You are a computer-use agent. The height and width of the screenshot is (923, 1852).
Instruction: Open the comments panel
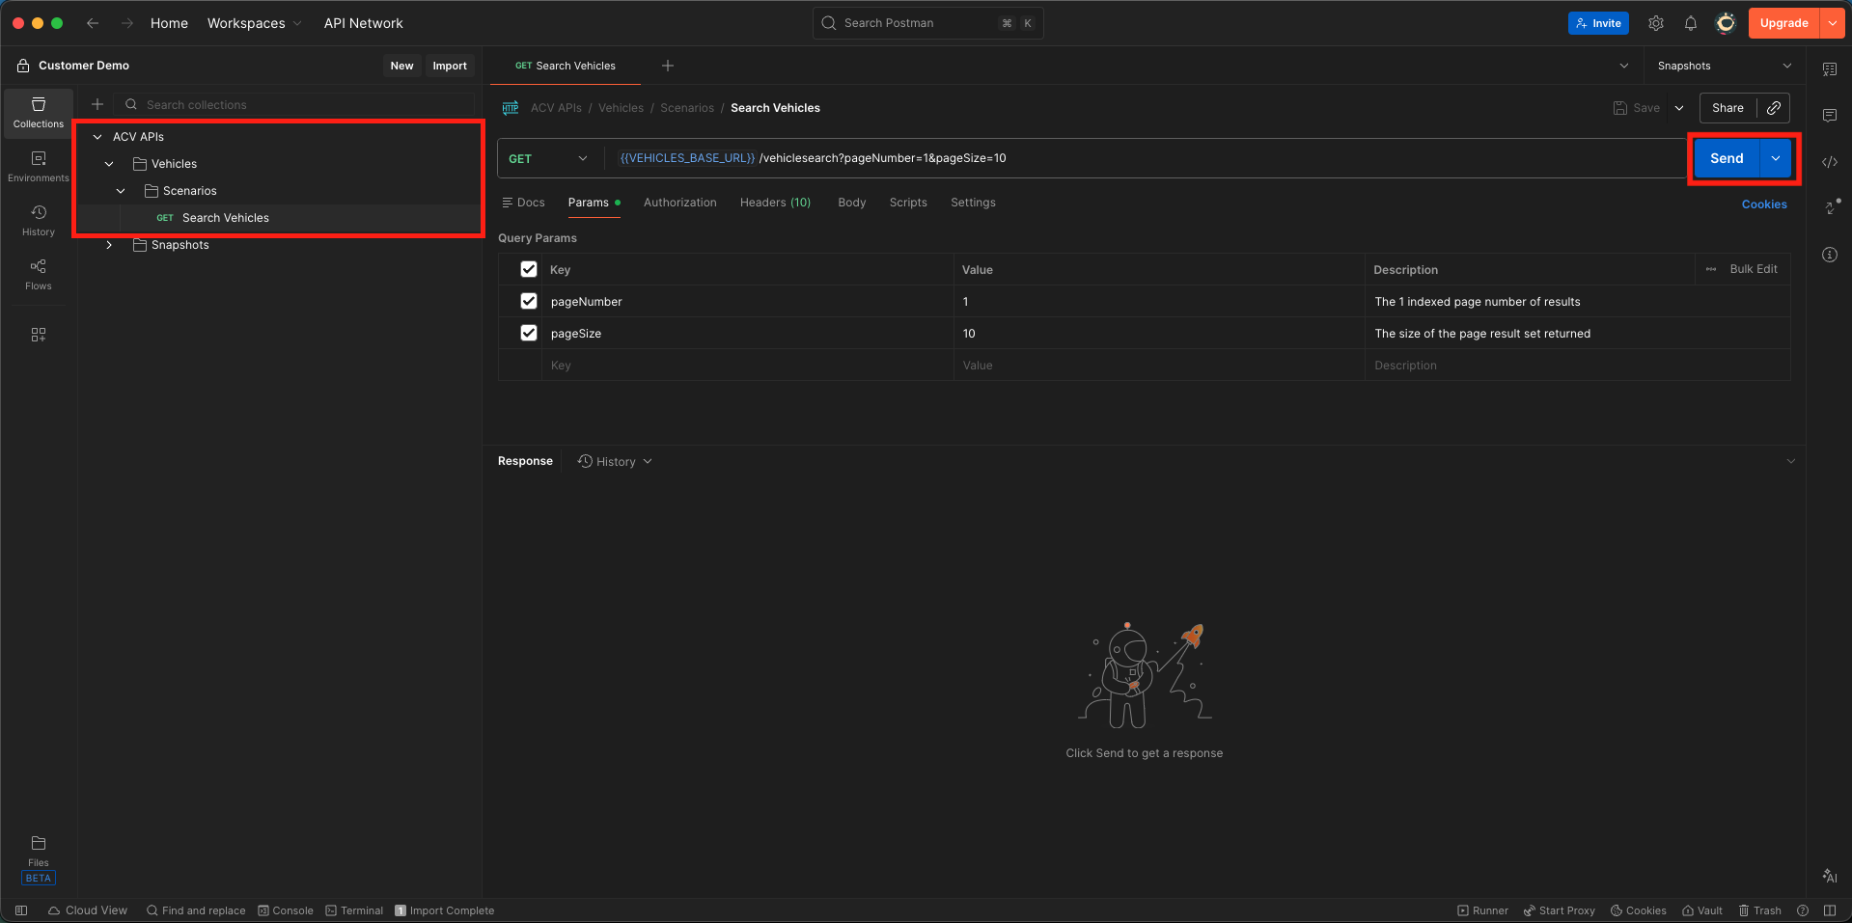pos(1830,115)
